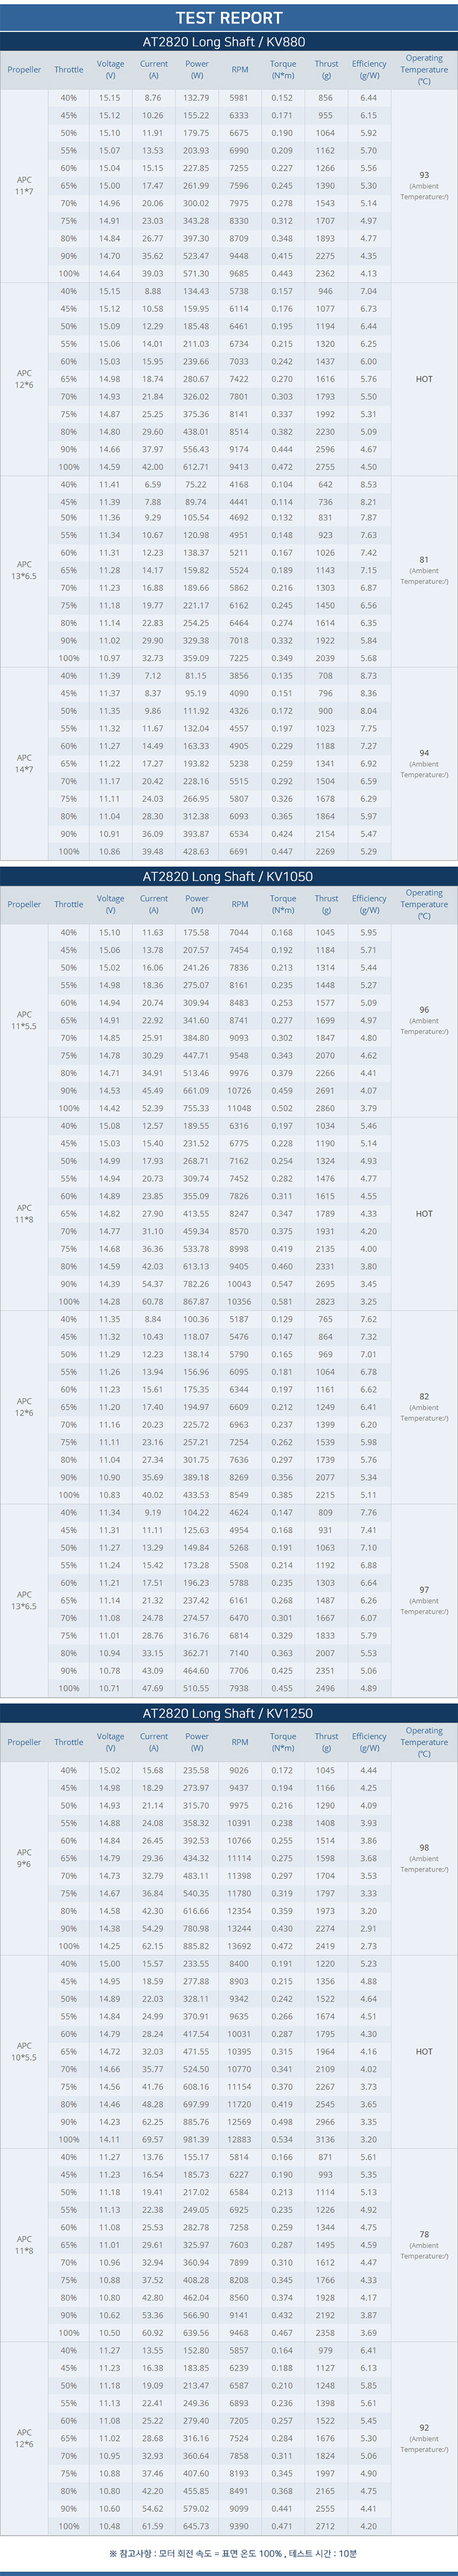Click the APC 14*7 propeller label
Image resolution: width=458 pixels, height=2576 pixels.
24,764
